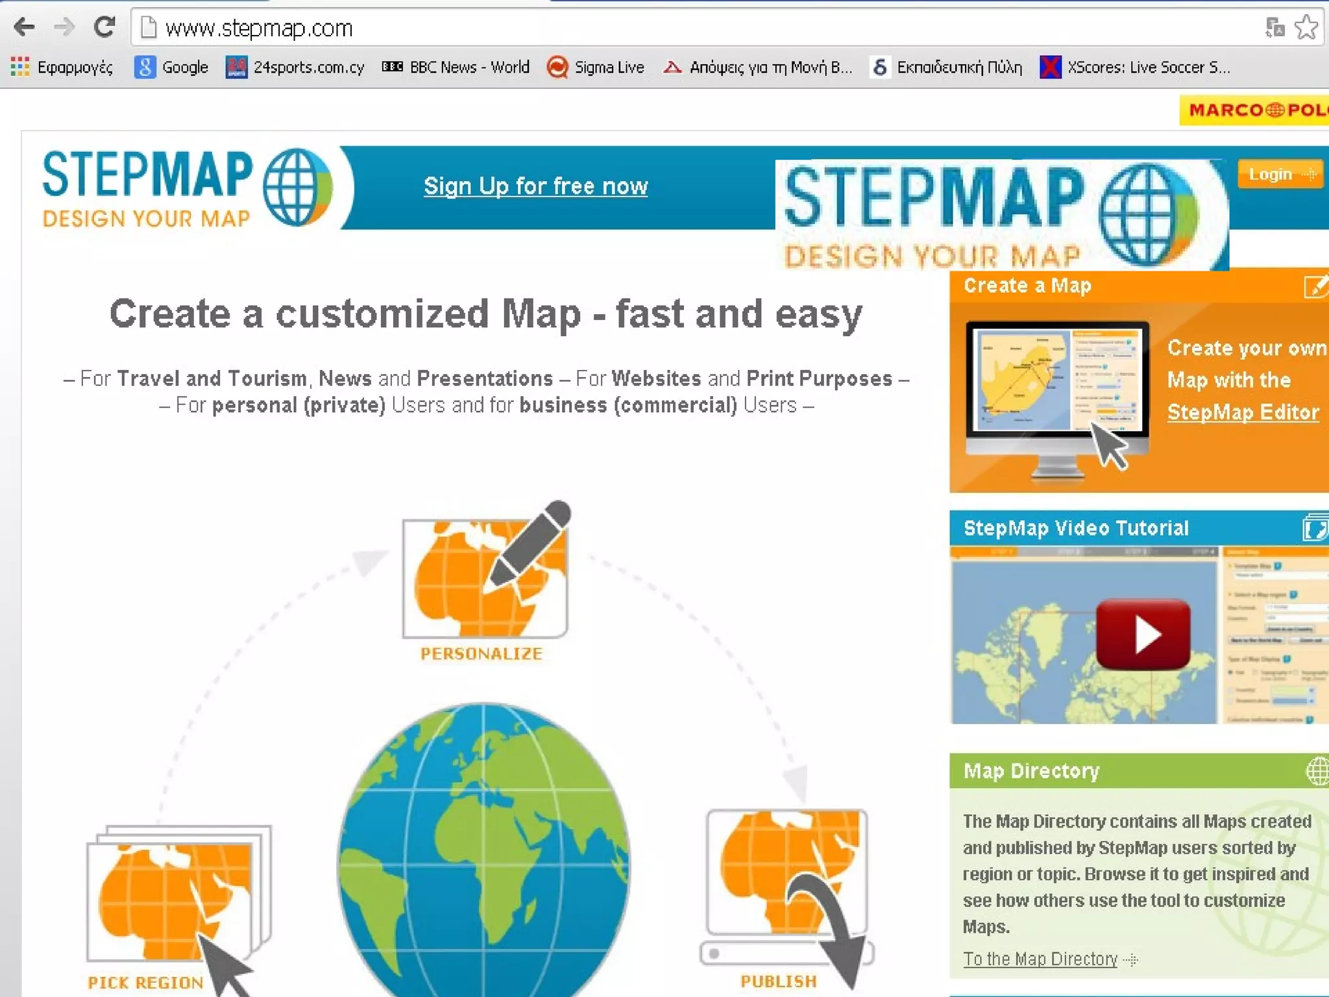The image size is (1329, 997).
Task: Click the PUBLISH label
Action: point(779,981)
